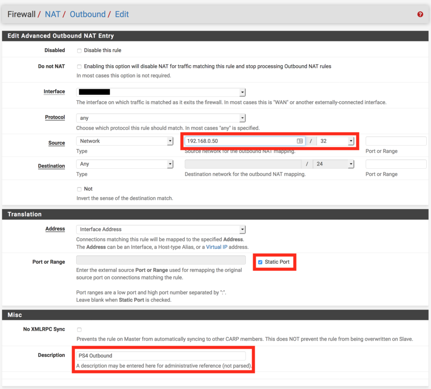Open the Source type dropdown set to Network
431x389 pixels.
tap(125, 141)
